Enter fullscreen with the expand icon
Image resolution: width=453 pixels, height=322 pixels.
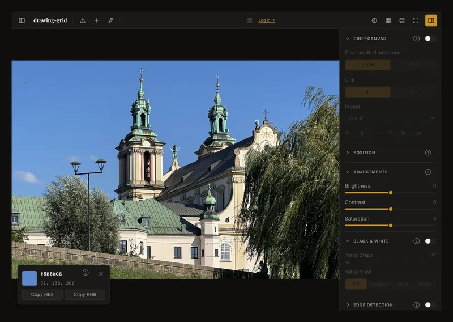pyautogui.click(x=416, y=20)
